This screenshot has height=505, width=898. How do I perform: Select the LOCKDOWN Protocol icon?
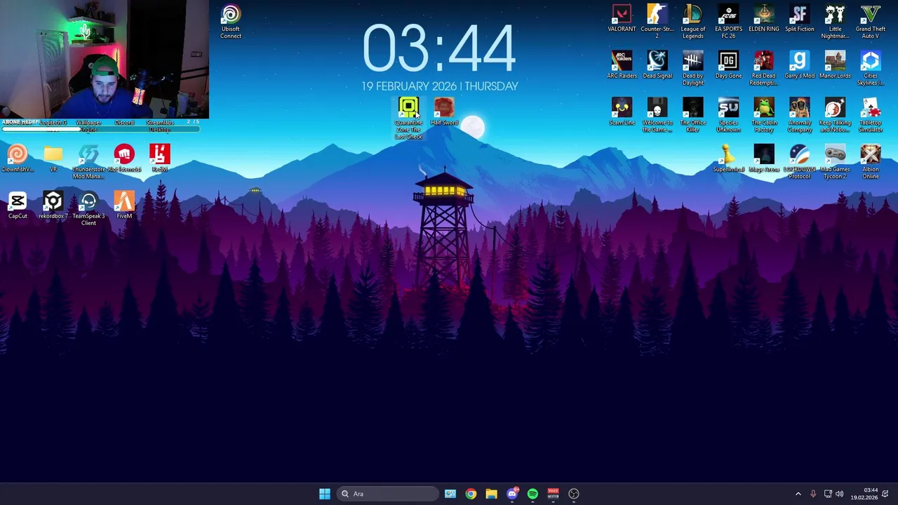coord(800,161)
